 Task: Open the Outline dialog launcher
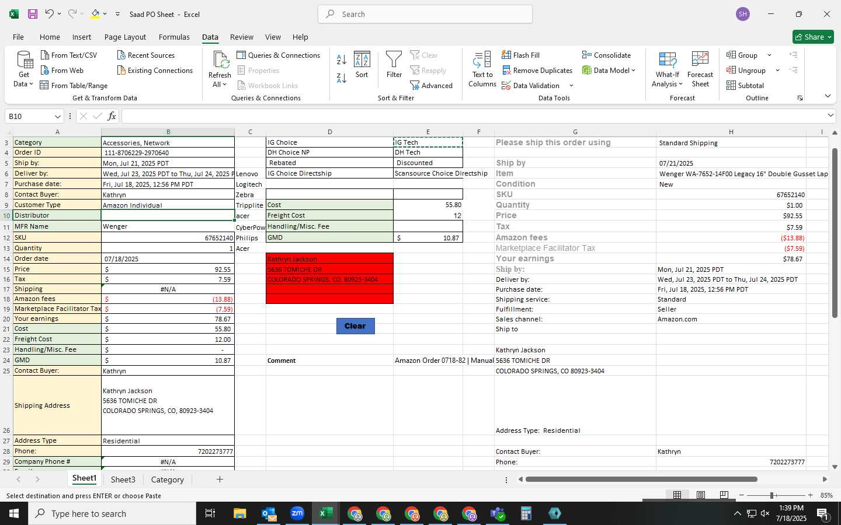pos(800,98)
